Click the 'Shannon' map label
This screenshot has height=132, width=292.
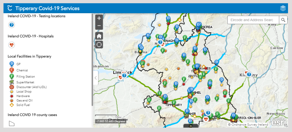click(101, 66)
